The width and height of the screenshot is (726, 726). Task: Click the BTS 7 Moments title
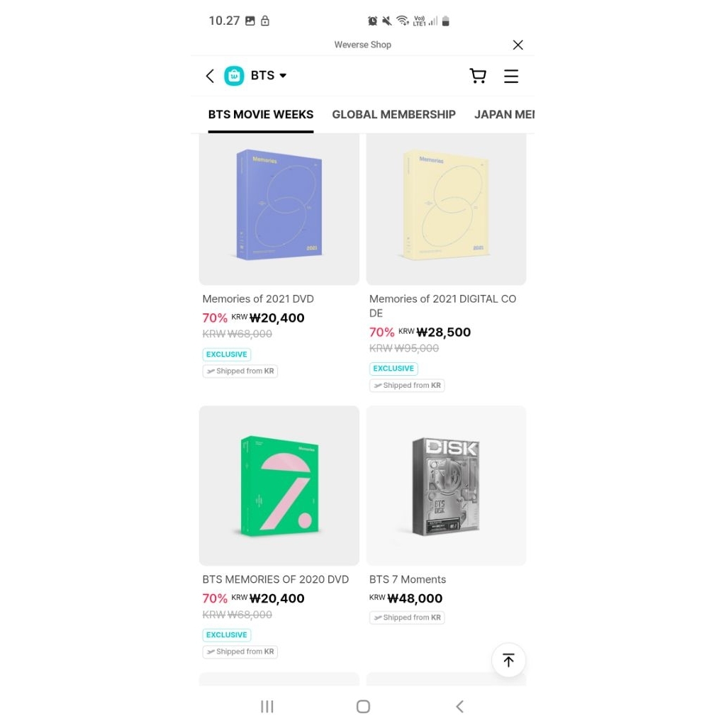point(408,579)
